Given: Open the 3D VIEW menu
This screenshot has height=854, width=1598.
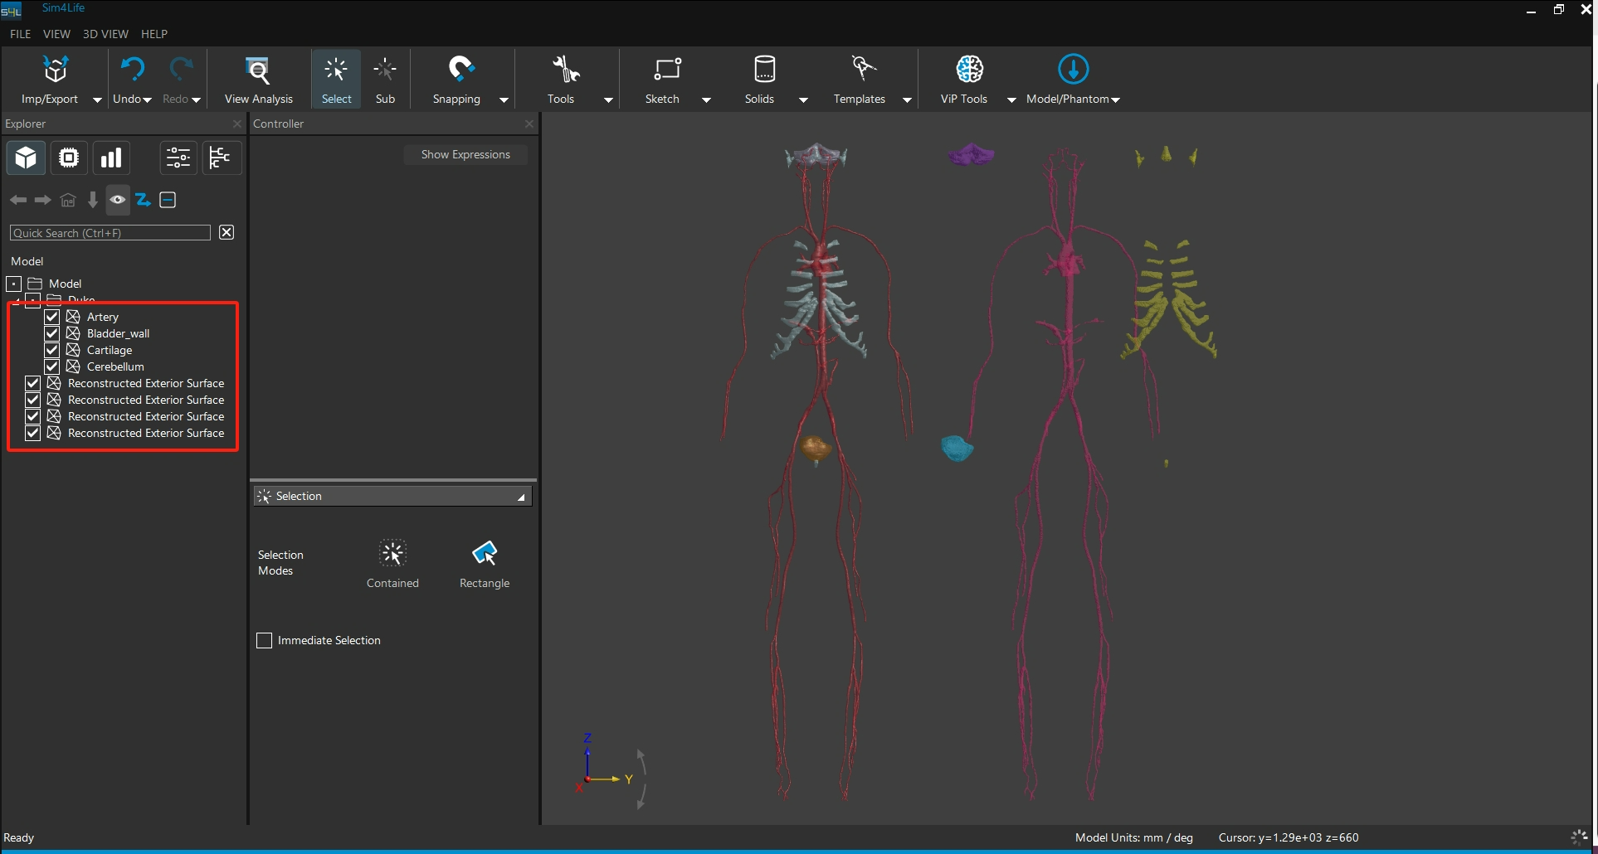Looking at the screenshot, I should click(x=105, y=34).
